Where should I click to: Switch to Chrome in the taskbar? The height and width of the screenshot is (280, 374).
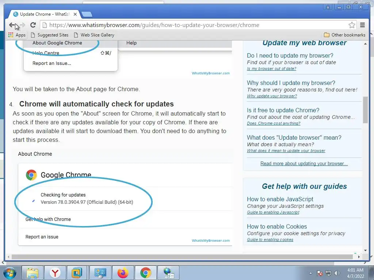coord(145,273)
